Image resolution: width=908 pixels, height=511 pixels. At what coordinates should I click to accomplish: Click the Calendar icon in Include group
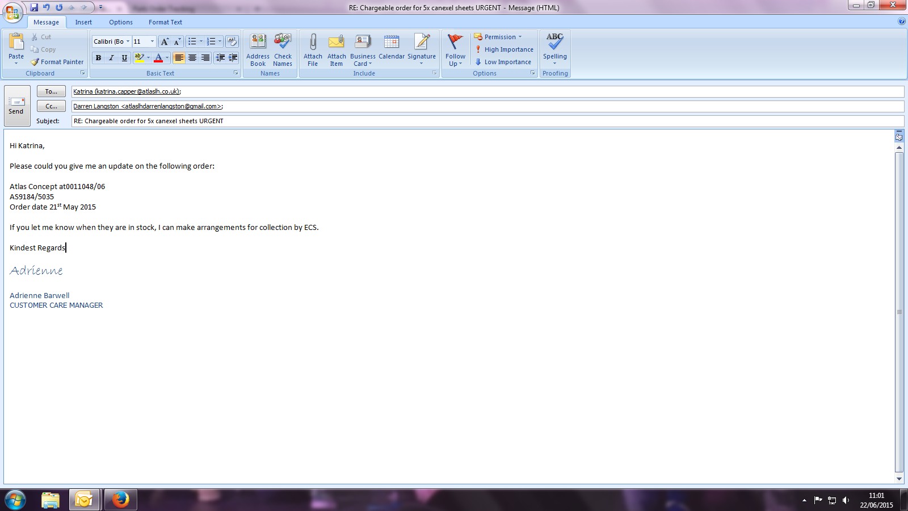pyautogui.click(x=392, y=43)
